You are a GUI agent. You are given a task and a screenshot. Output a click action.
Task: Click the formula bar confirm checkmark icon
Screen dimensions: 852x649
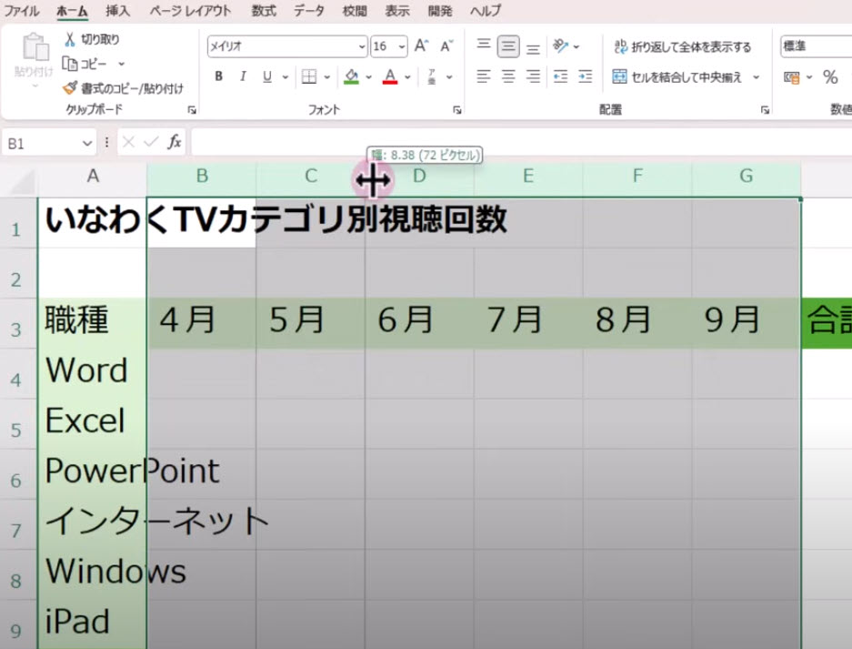tap(151, 143)
